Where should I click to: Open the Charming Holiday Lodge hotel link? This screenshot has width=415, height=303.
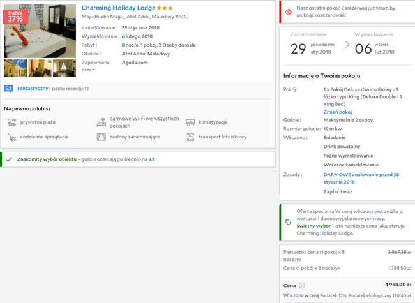pos(118,8)
